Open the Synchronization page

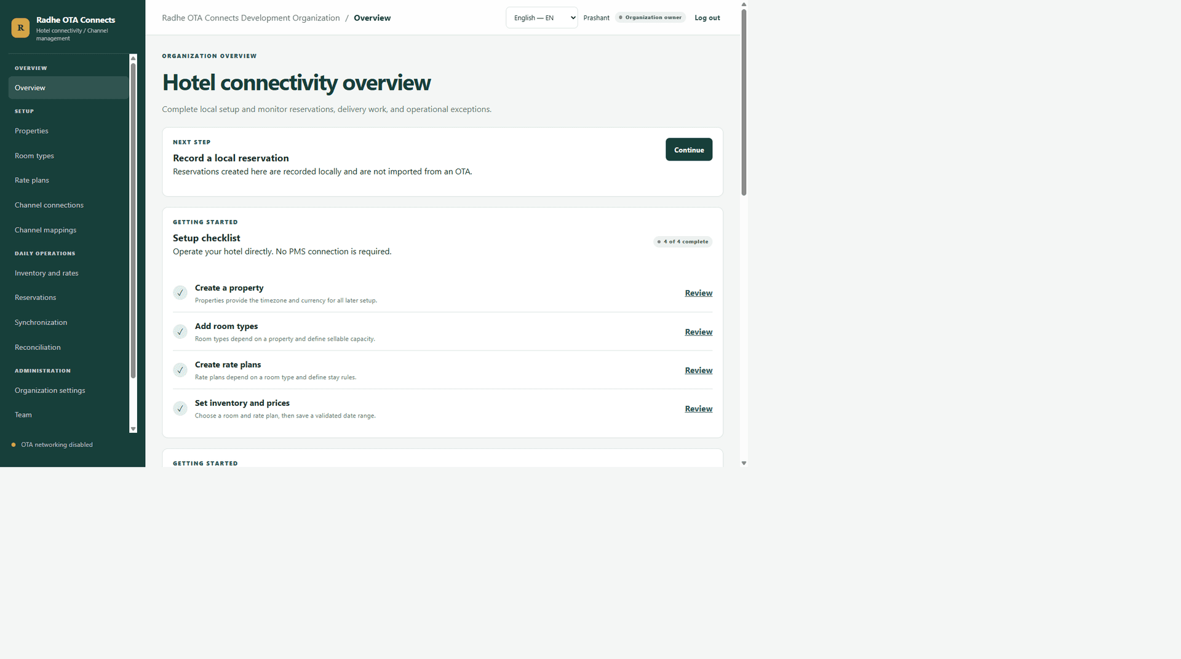[x=68, y=322]
